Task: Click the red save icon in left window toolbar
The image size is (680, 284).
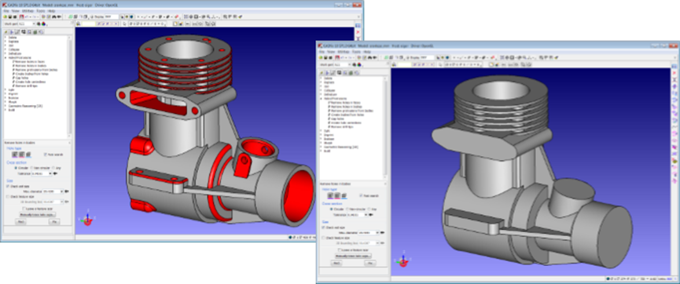Action: (21, 16)
